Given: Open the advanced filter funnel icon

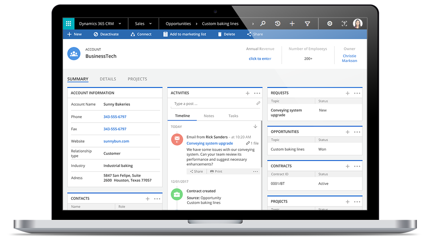Looking at the screenshot, I should (307, 24).
